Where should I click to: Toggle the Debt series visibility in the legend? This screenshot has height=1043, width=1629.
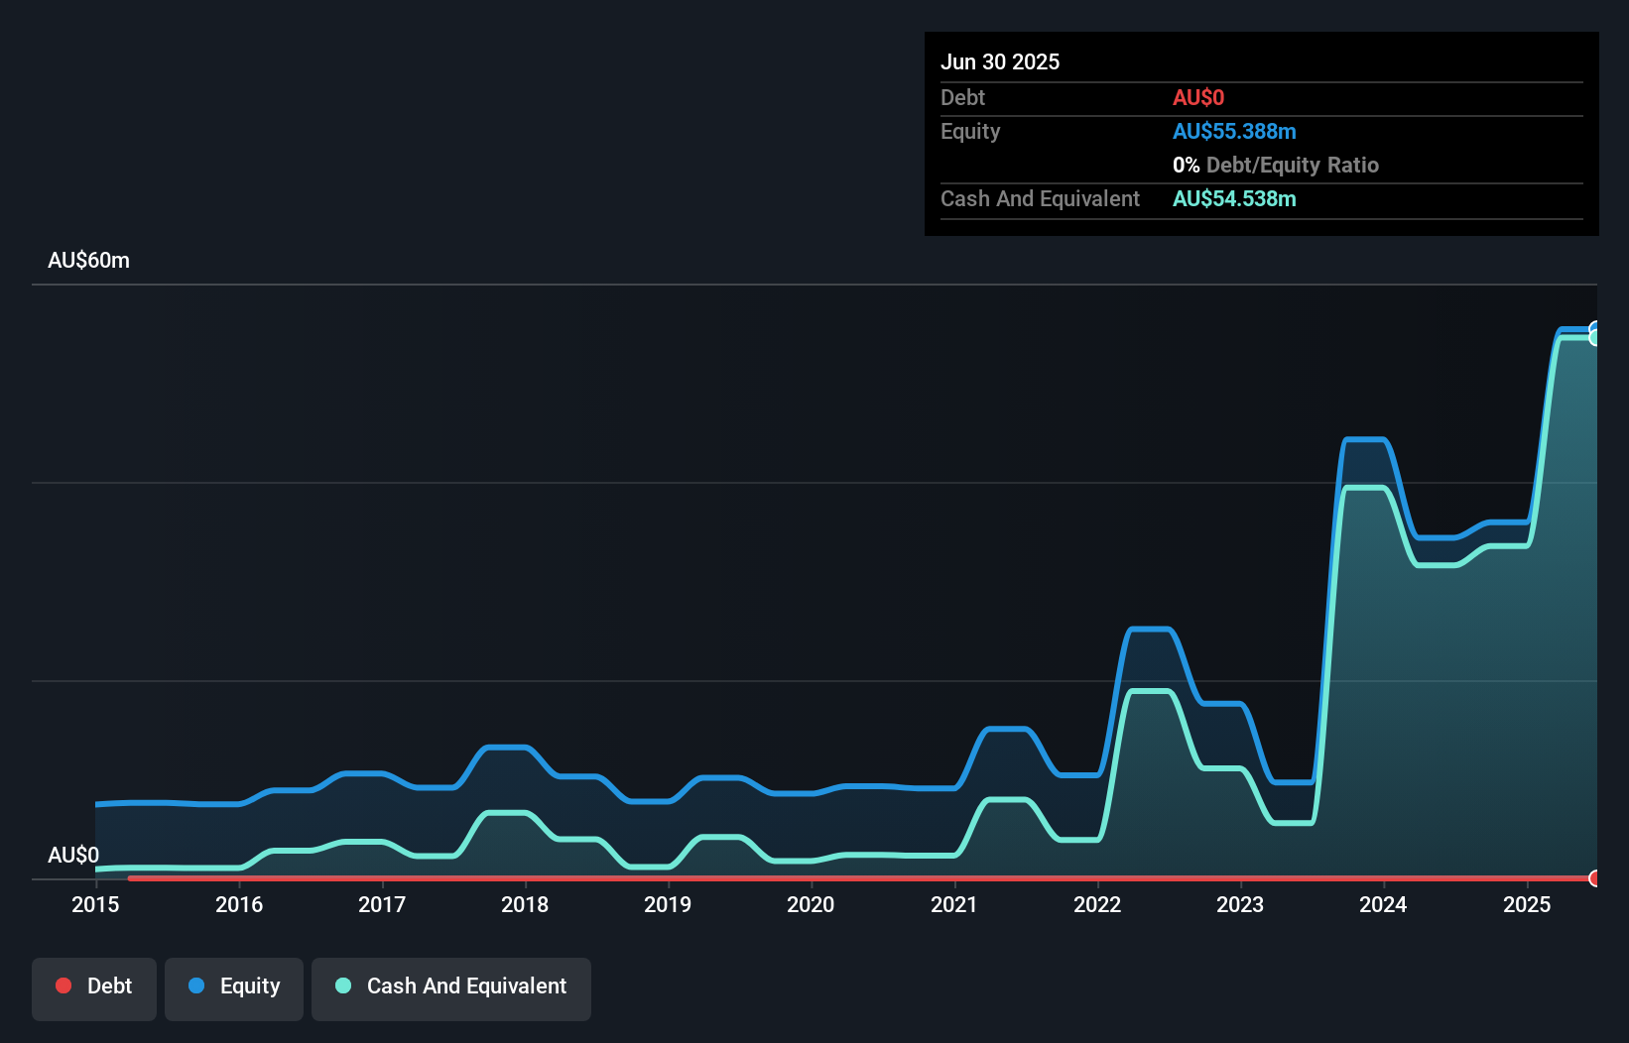(x=94, y=986)
